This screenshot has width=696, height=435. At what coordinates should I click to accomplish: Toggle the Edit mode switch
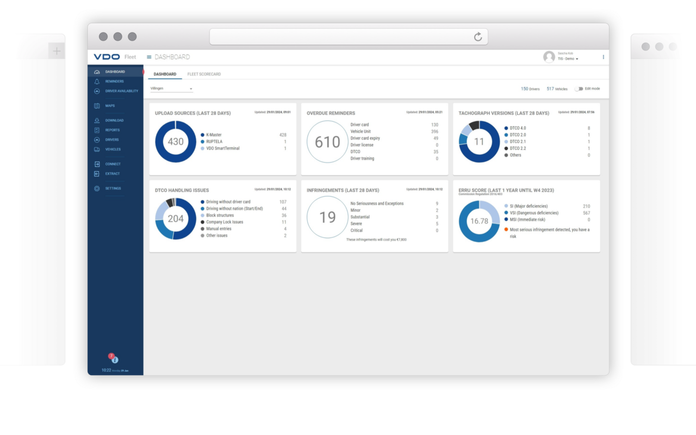tap(579, 89)
